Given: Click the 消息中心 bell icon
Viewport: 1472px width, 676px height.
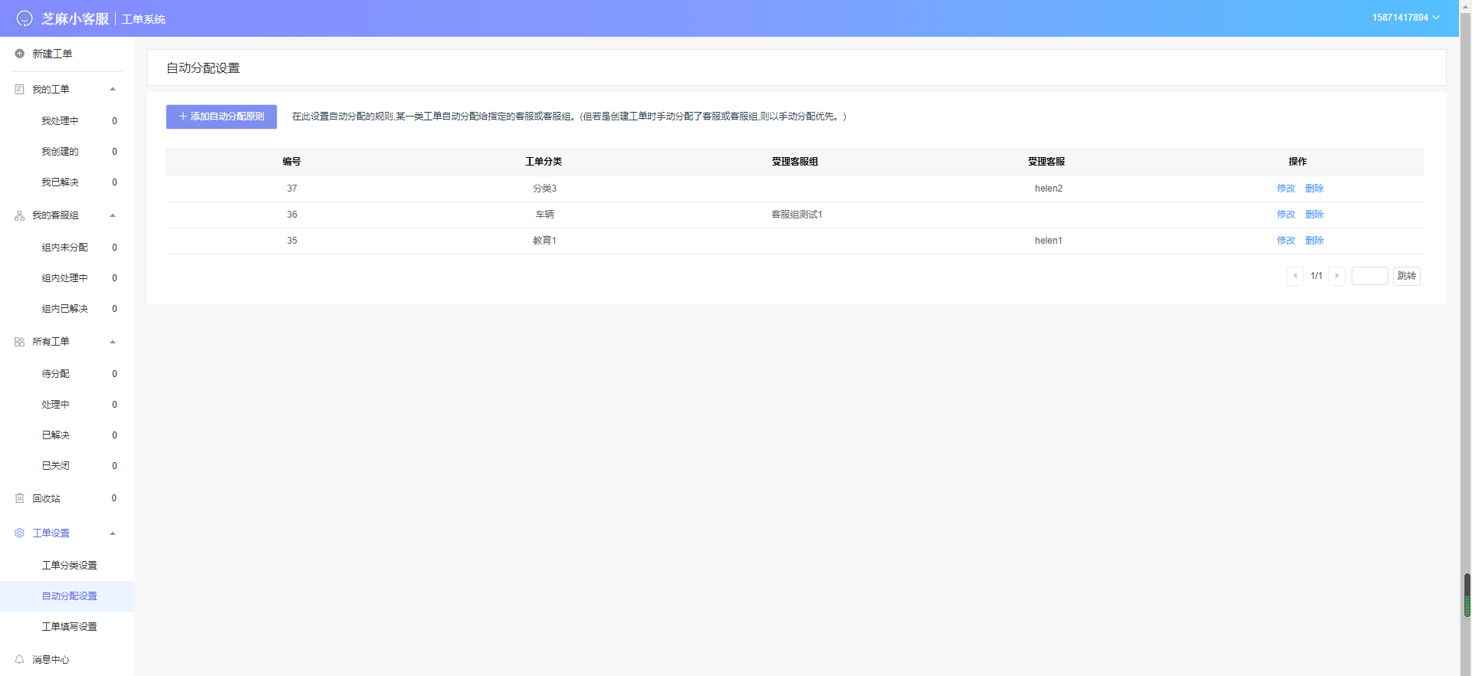Looking at the screenshot, I should click(x=19, y=659).
